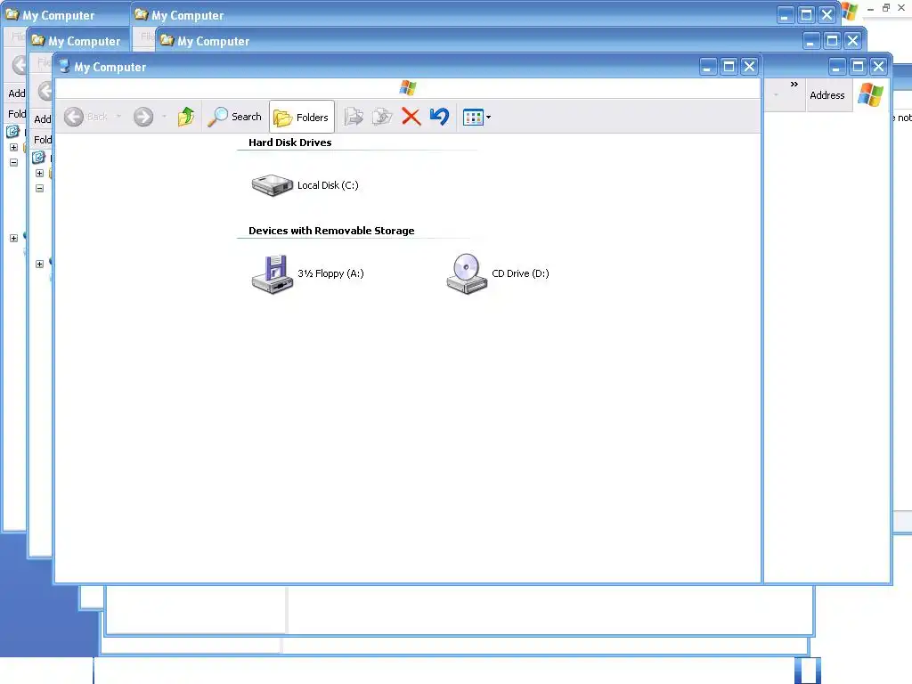Maximize the front My Computer window
The height and width of the screenshot is (684, 912).
tap(729, 67)
